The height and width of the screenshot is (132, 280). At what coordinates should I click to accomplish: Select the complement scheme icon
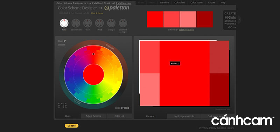(x=76, y=23)
